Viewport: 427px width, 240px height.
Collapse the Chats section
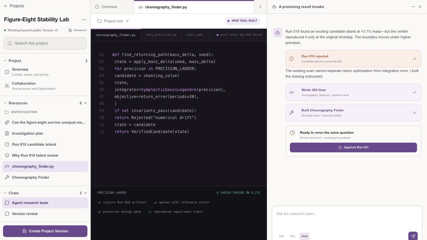tap(5, 193)
